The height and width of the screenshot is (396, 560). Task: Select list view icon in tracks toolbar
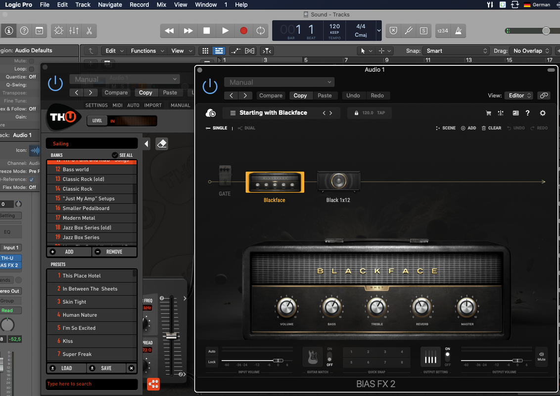(219, 51)
